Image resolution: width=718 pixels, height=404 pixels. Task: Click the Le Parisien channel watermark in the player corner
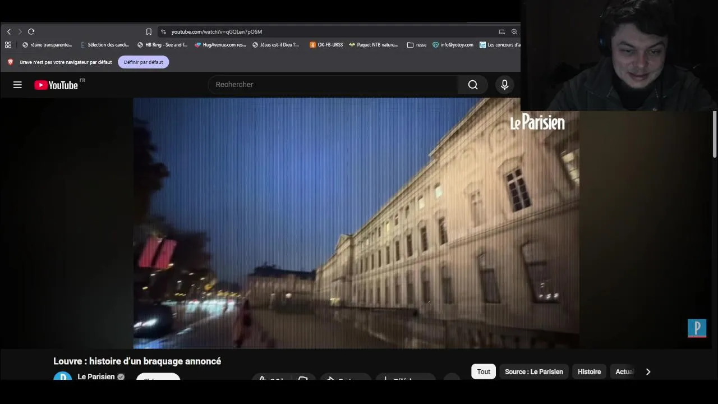point(697,328)
